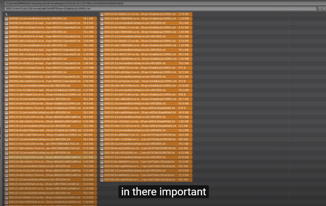
Task: Click file icon of 000198-vb0=aa0844ee row
Action: click(102, 180)
